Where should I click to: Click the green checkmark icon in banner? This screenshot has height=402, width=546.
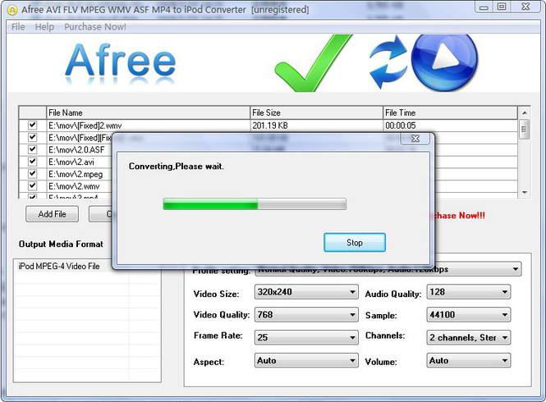point(312,63)
